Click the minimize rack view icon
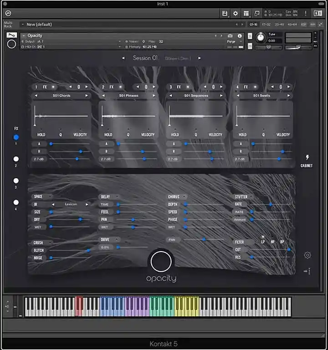 point(257,13)
